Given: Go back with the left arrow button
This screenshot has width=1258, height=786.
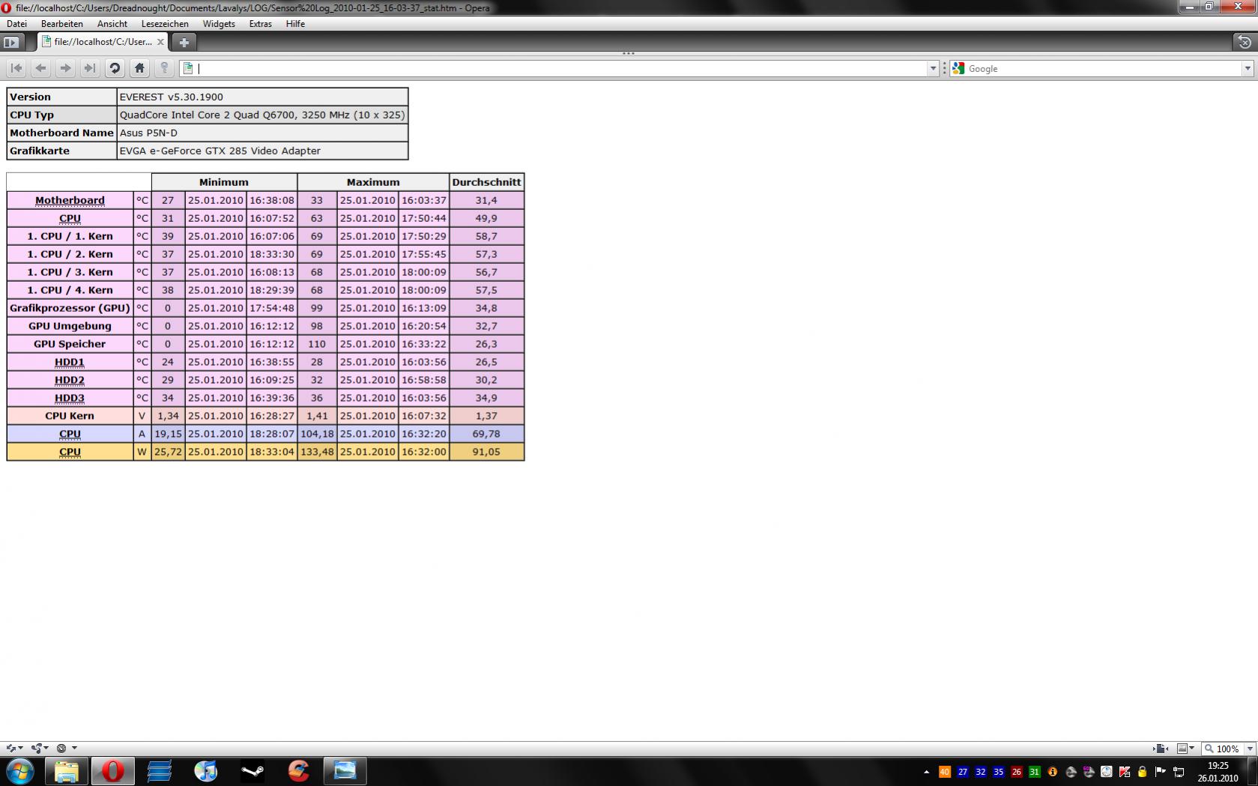Looking at the screenshot, I should pyautogui.click(x=41, y=68).
